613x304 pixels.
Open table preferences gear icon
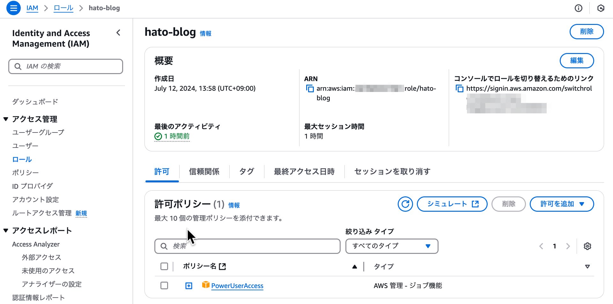(x=587, y=246)
